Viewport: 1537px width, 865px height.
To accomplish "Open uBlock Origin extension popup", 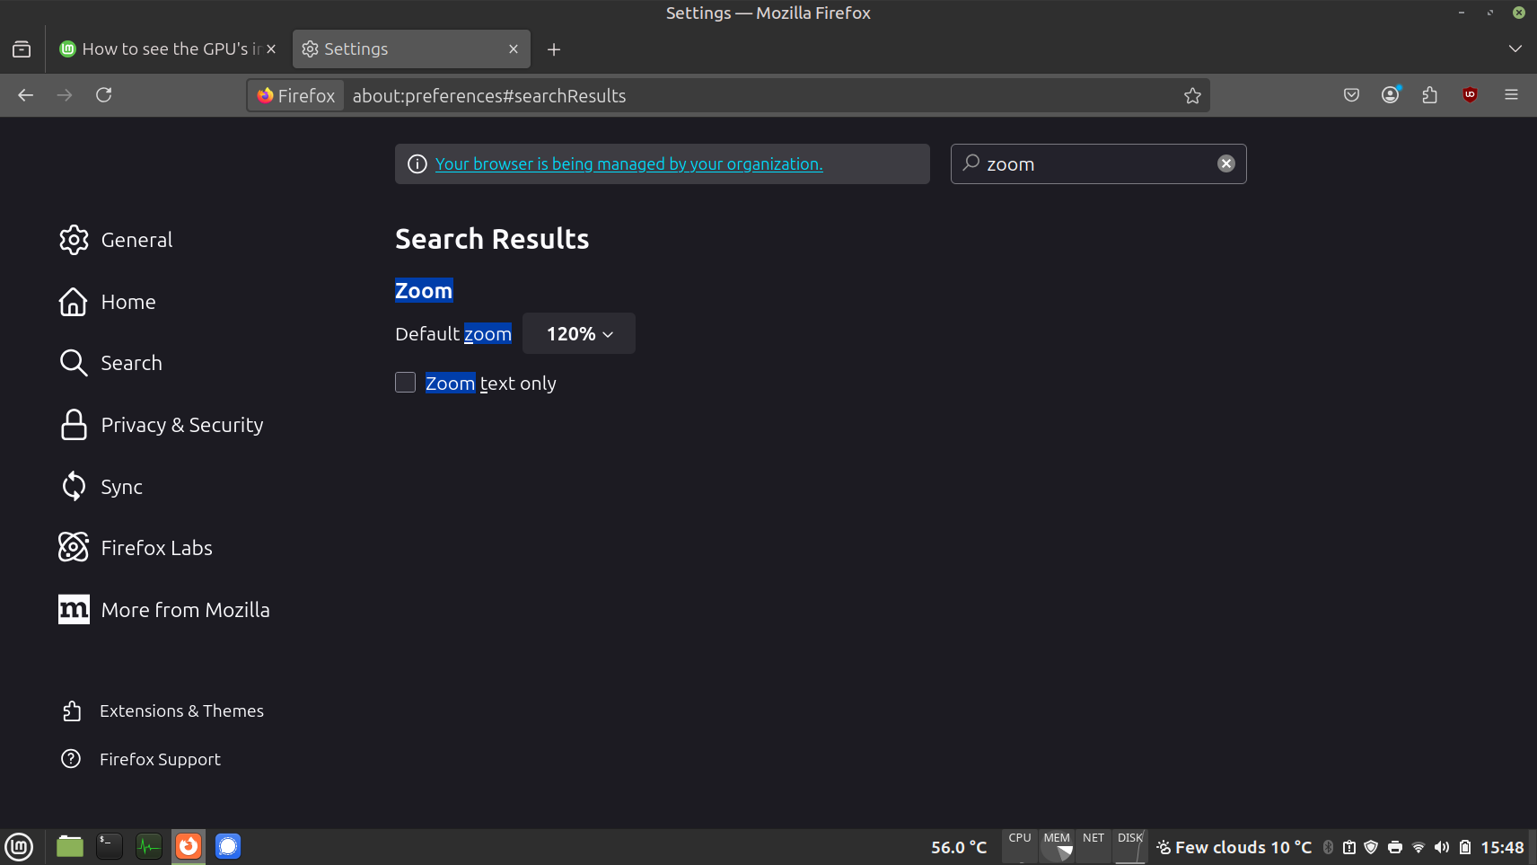I will [1470, 95].
